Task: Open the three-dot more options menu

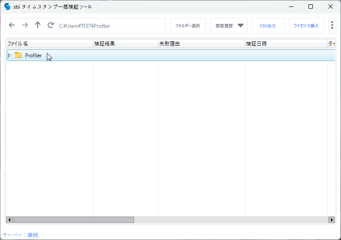Action: point(332,26)
